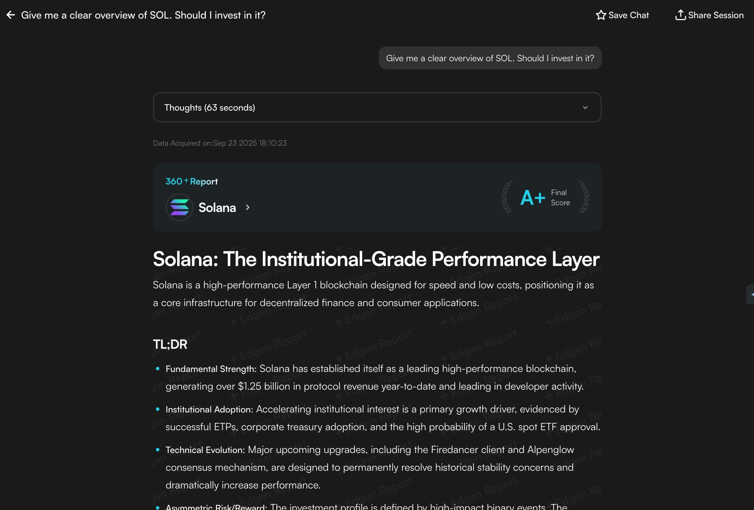Click the A+ final score badge
This screenshot has height=510, width=754.
coord(533,198)
